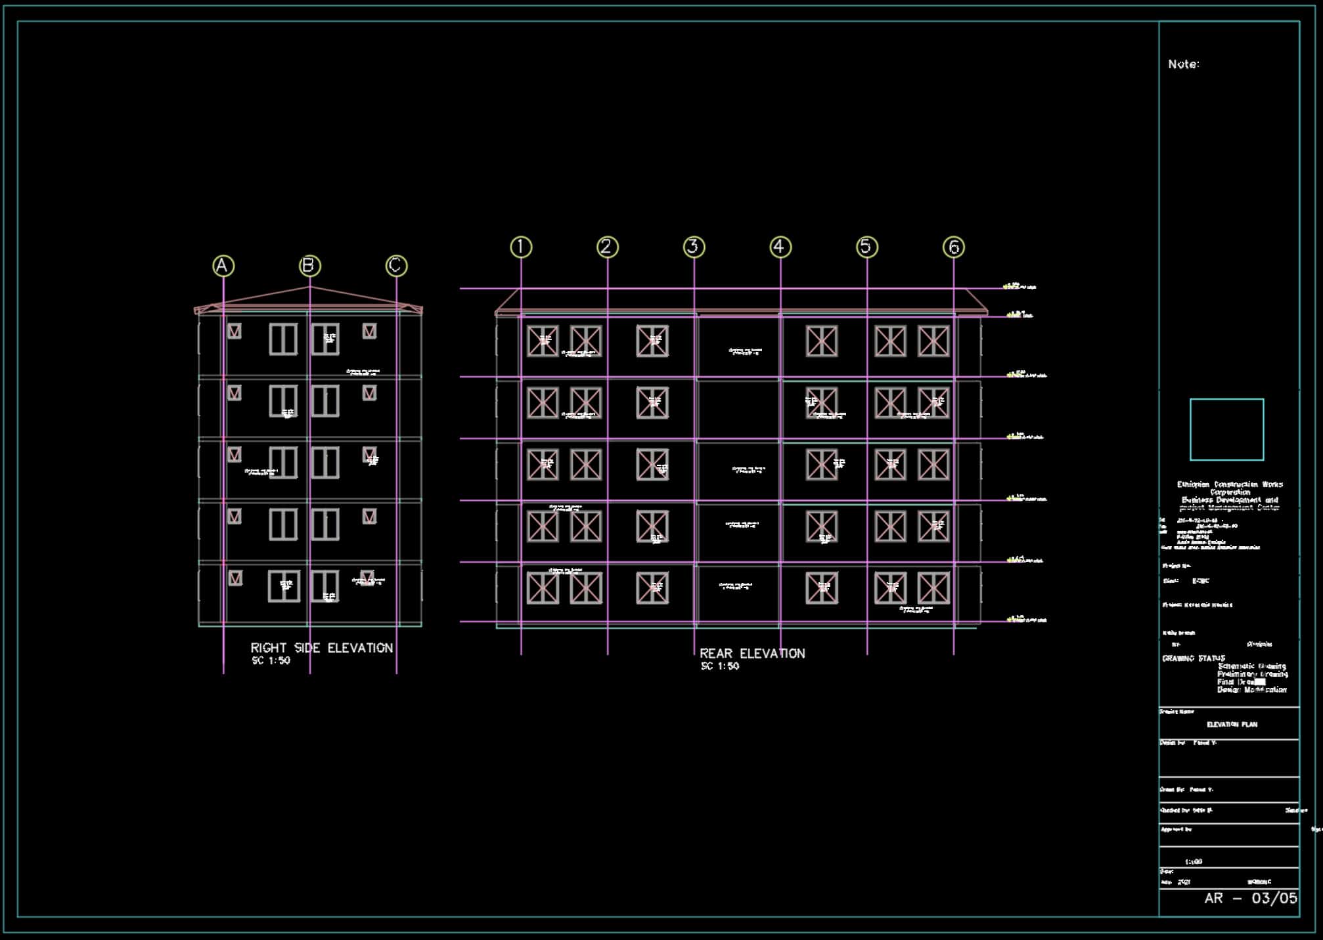This screenshot has height=940, width=1323.
Task: Select the RIGHT SIDE ELEVATION title text
Action: point(322,648)
